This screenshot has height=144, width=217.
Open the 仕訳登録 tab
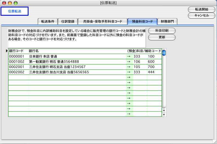pos(67,21)
